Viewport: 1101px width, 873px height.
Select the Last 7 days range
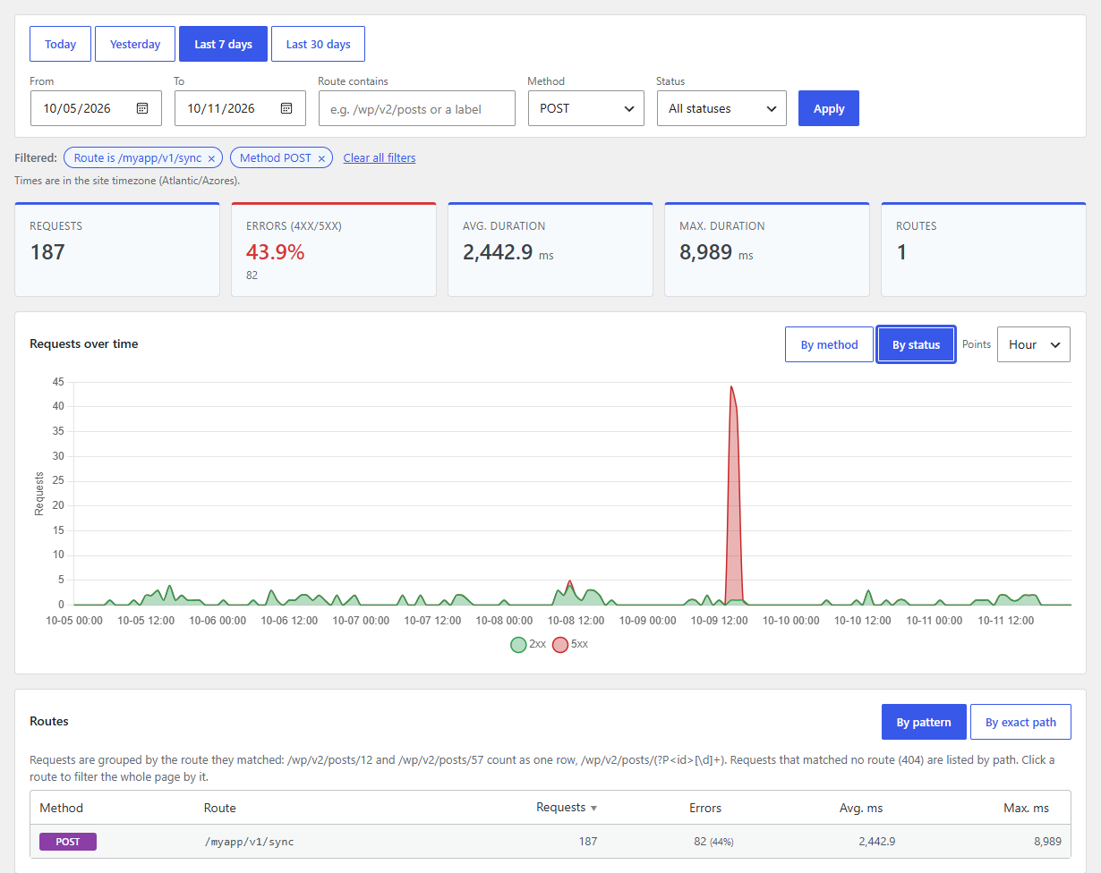click(x=223, y=44)
